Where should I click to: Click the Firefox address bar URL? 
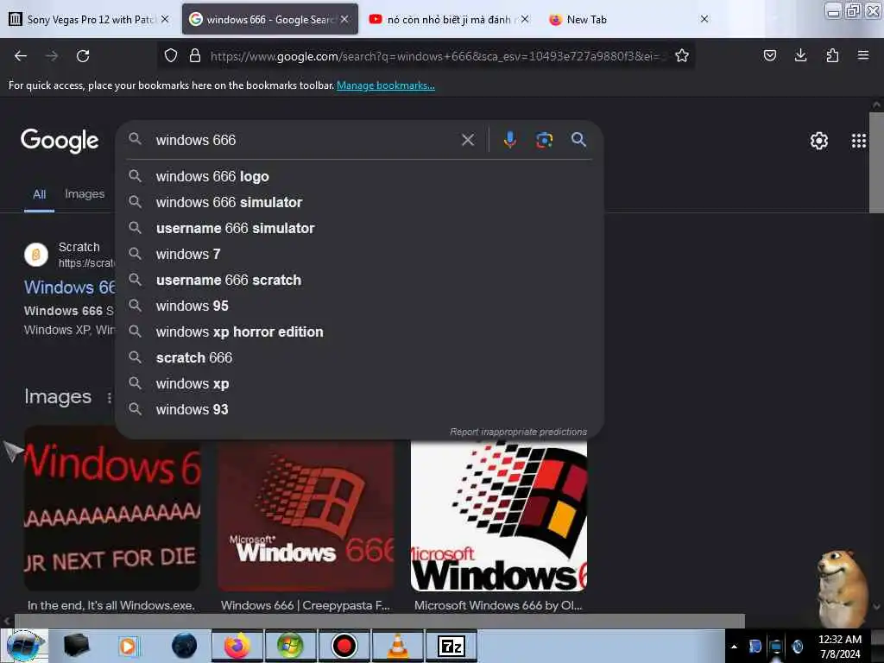click(434, 56)
